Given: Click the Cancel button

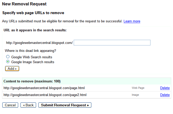Looking at the screenshot, I should click(x=10, y=105).
